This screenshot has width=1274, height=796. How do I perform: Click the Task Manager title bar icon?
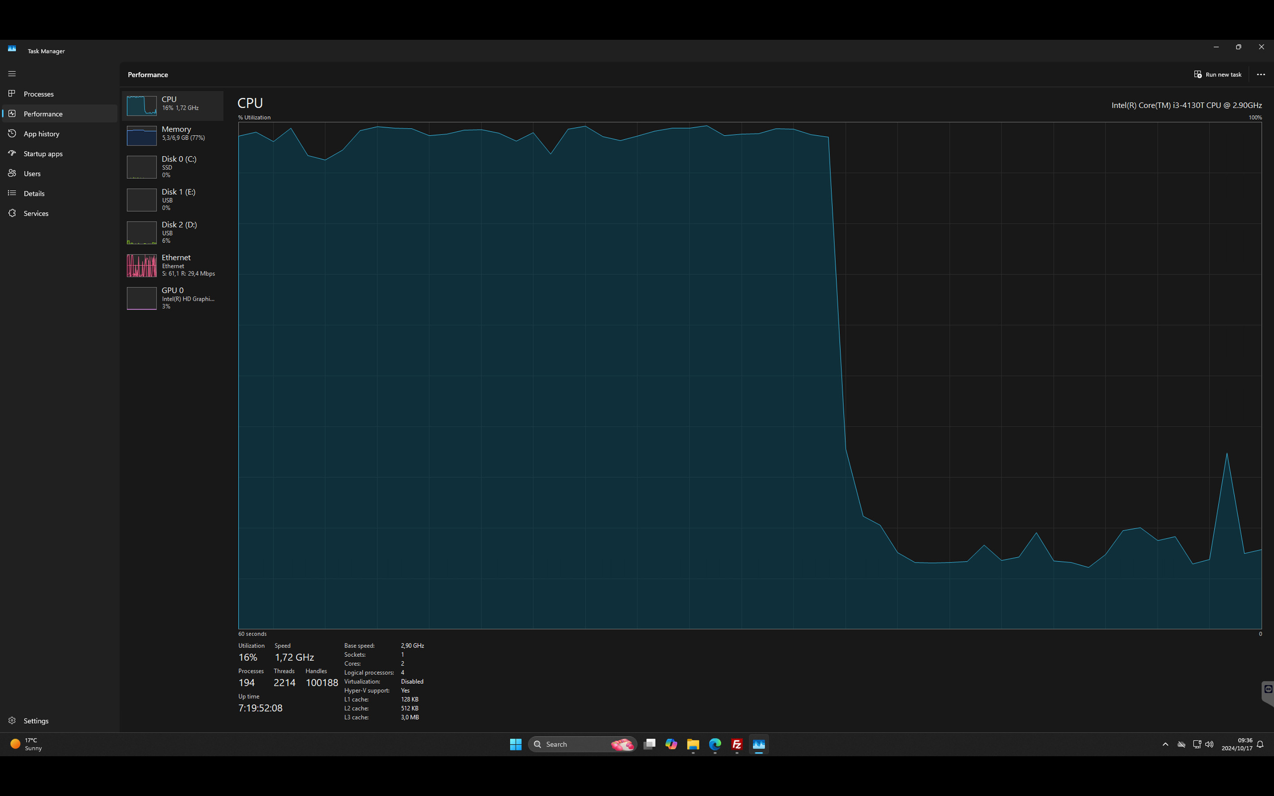12,49
